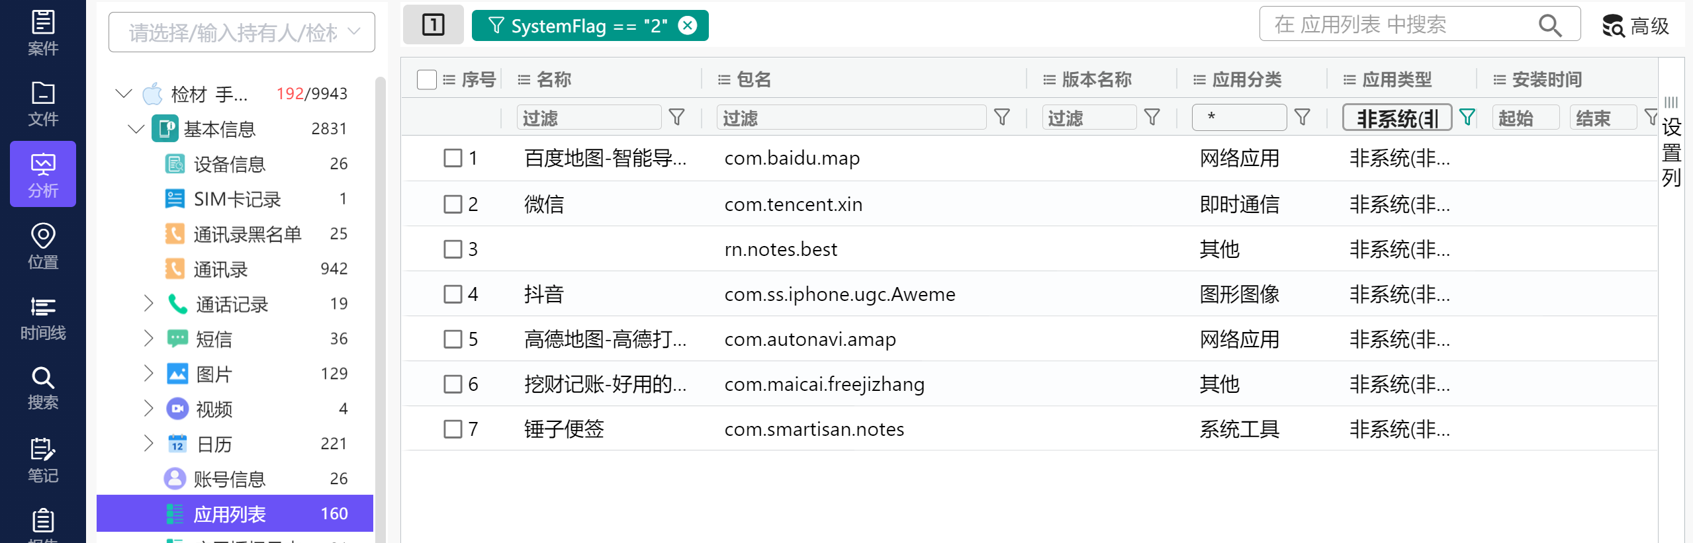This screenshot has height=543, width=1693.
Task: Check the select-all checkbox in table header
Action: (427, 79)
